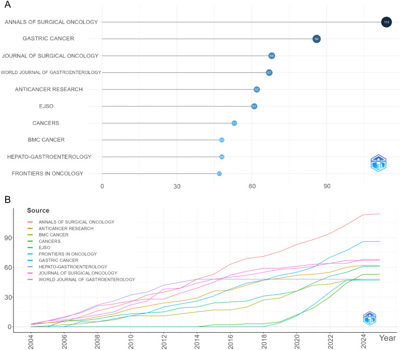Click the Gastric Cancer legend color line
400x350 pixels.
(x=30, y=260)
